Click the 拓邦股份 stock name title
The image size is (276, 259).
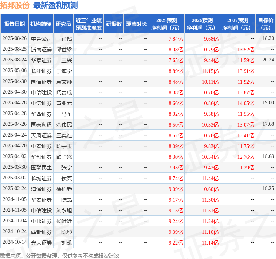15,6
